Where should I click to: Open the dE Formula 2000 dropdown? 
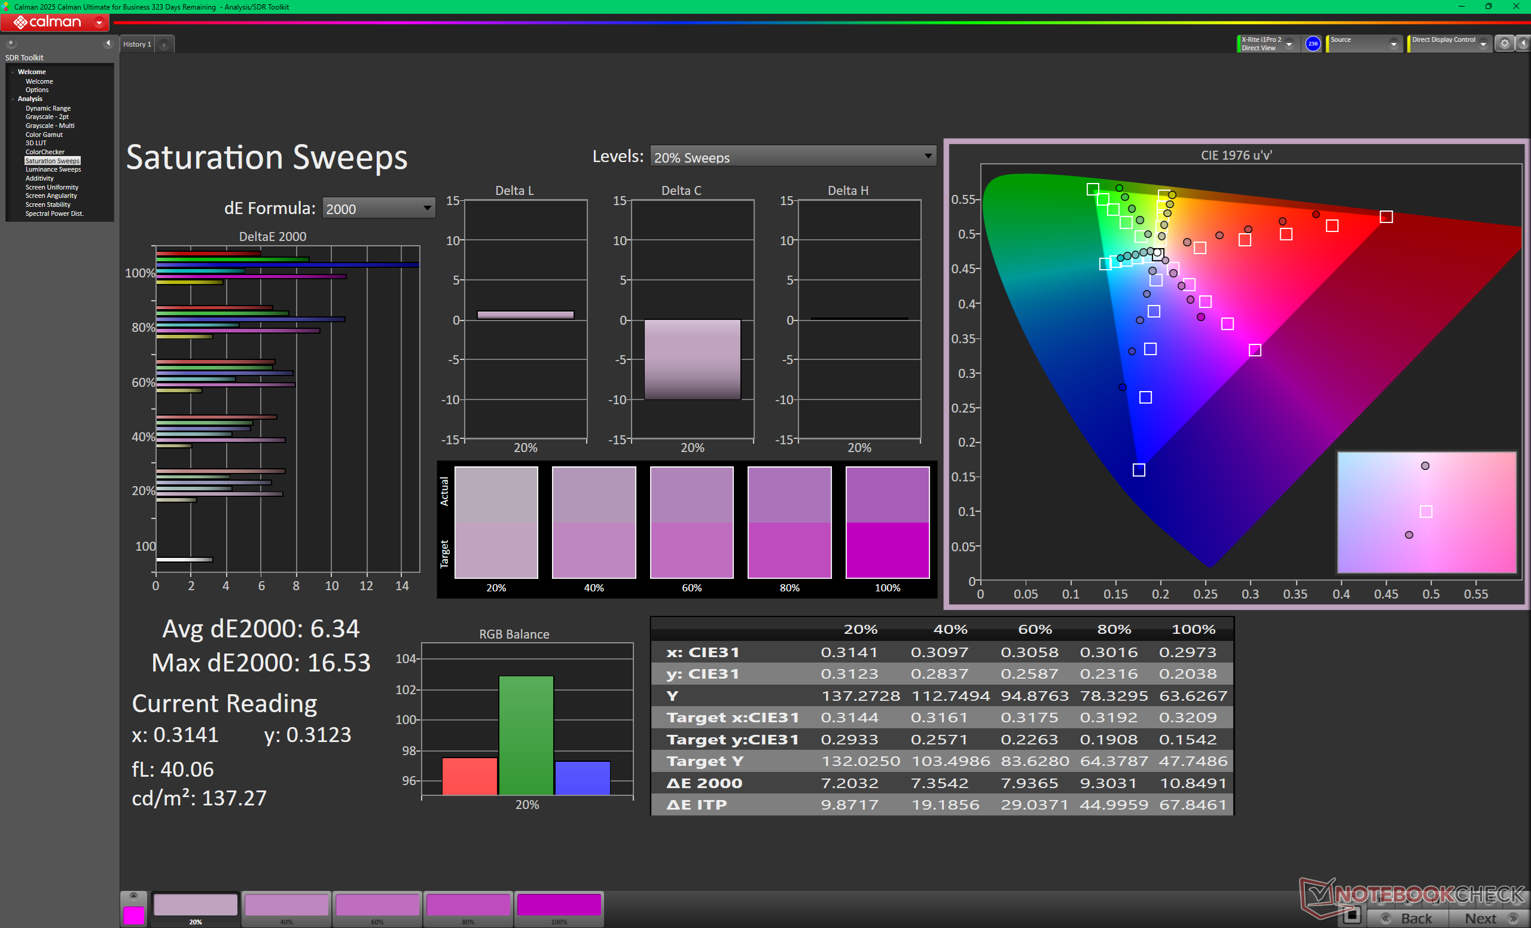tap(378, 209)
